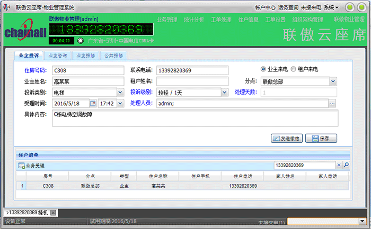Select the 业主来电 radio button
The height and width of the screenshot is (229, 371).
[x=263, y=69]
